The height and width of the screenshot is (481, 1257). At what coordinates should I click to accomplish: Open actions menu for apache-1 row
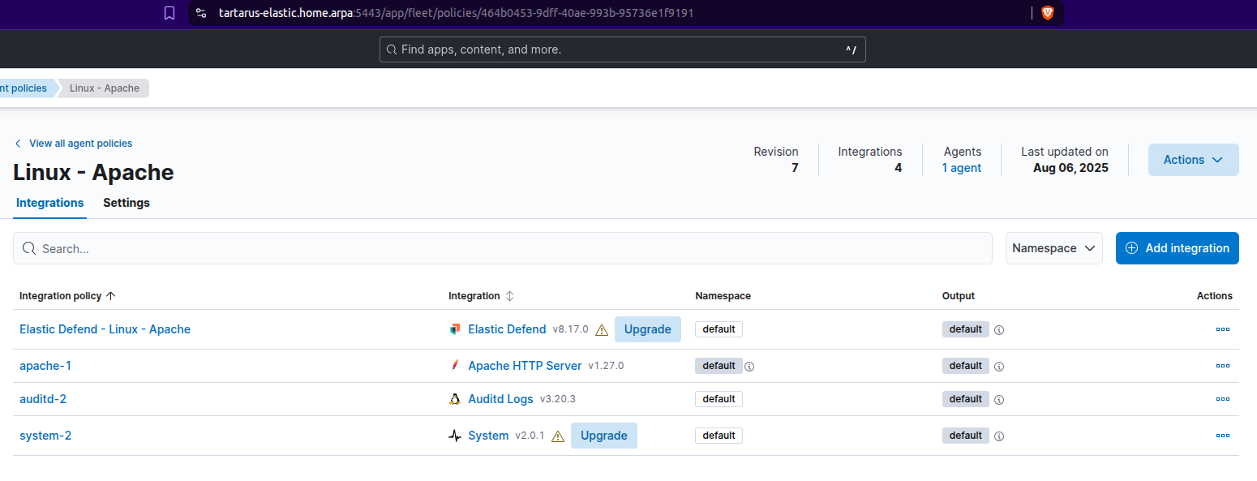[1223, 366]
